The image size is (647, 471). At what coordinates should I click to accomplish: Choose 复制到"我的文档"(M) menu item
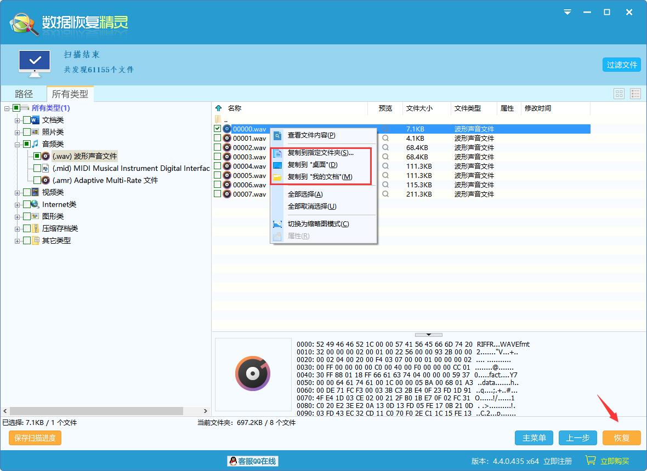click(x=323, y=176)
